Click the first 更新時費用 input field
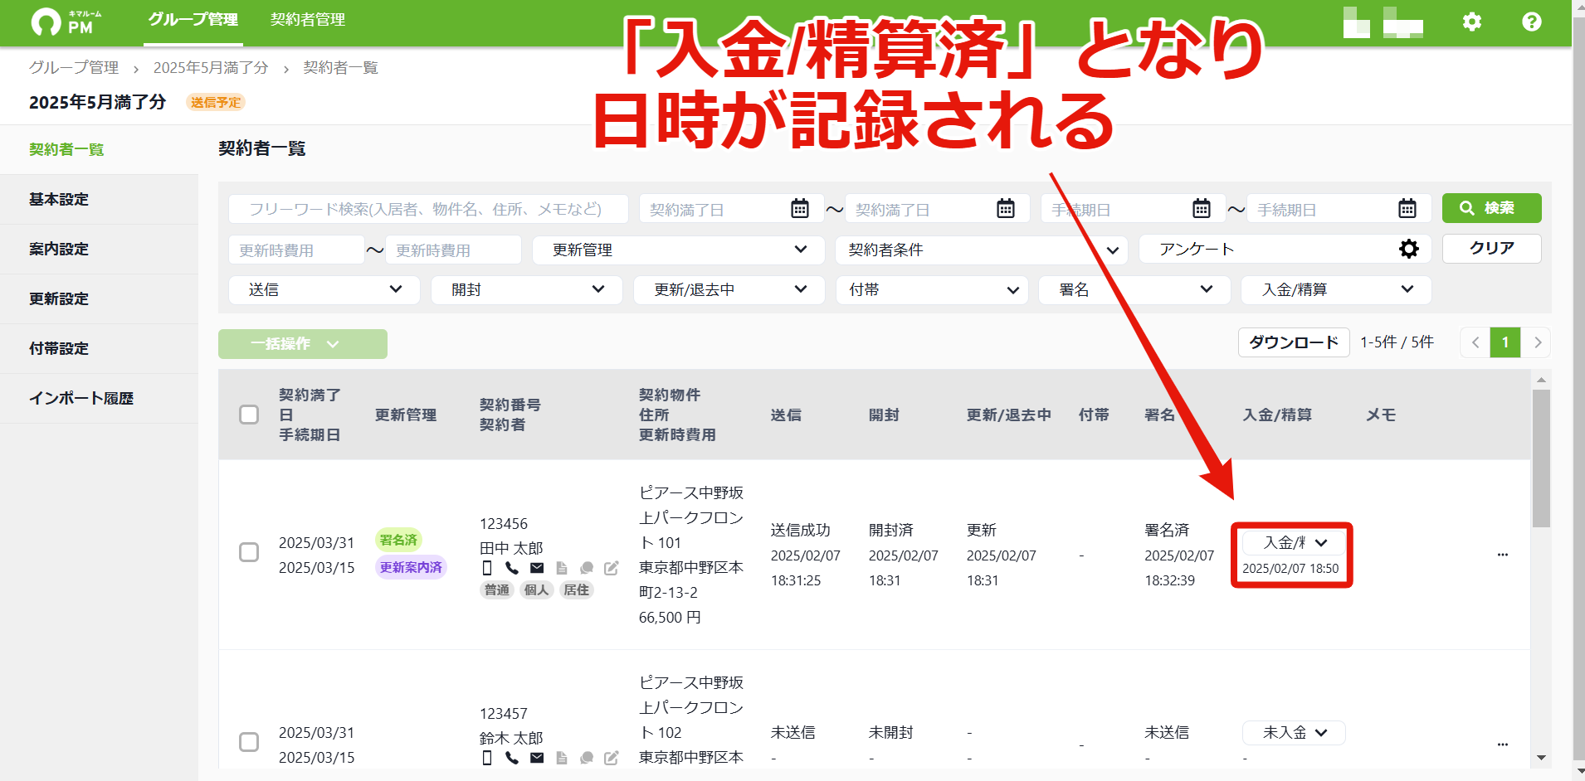 coord(296,250)
